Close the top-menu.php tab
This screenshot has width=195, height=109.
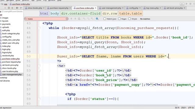pos(160,8)
